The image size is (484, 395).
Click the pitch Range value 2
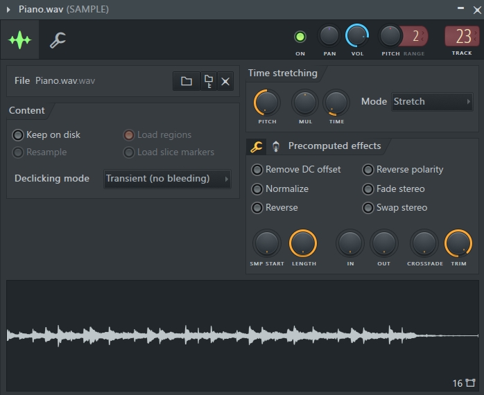[415, 36]
